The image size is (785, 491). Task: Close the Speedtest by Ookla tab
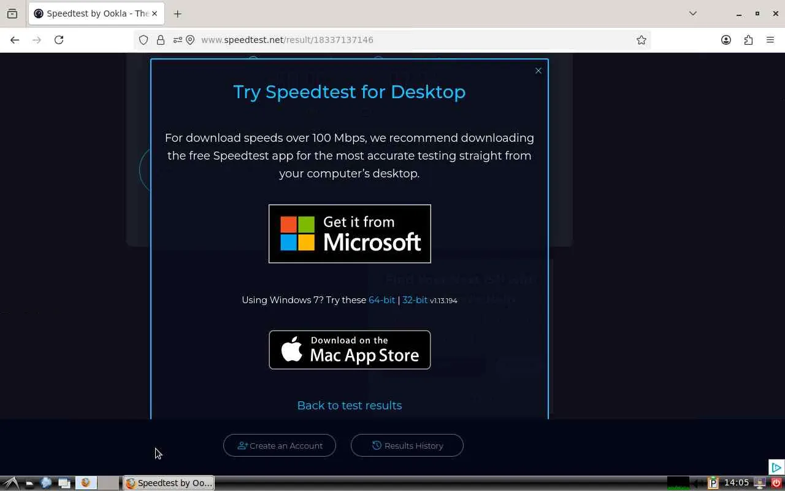155,14
